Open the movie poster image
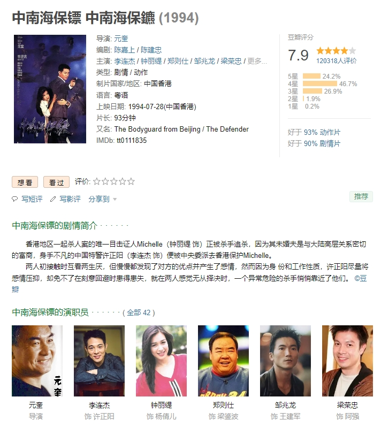This screenshot has height=435, width=381. pyautogui.click(x=50, y=89)
